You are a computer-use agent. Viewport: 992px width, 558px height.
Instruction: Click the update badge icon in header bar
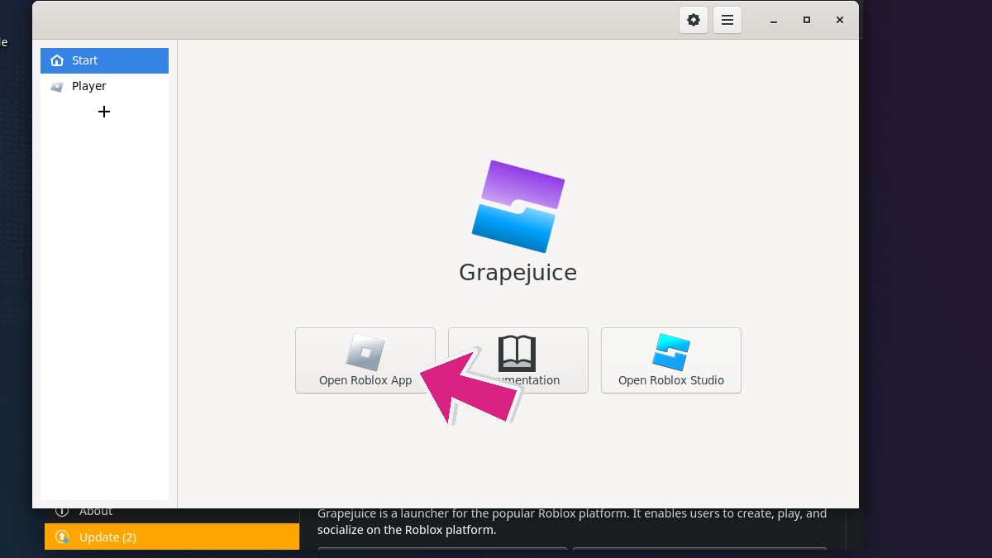point(694,20)
